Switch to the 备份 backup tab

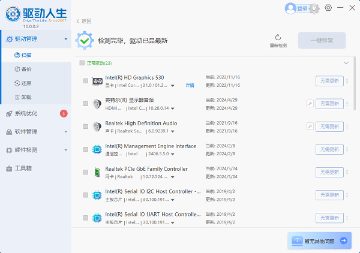click(26, 69)
